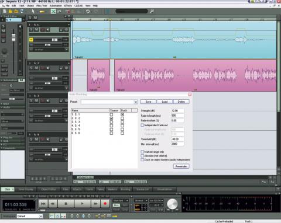This screenshot has height=223, width=281.
Task: Expand the Standard mode dropdown in transport
Action: [121, 200]
